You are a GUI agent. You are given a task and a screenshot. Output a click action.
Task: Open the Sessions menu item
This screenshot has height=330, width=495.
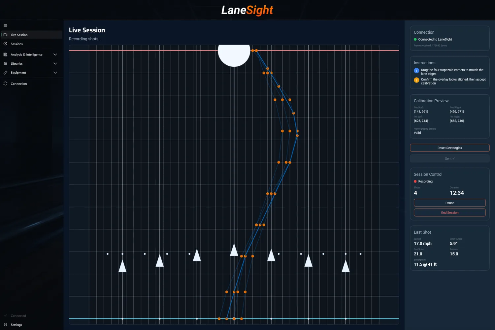16,44
